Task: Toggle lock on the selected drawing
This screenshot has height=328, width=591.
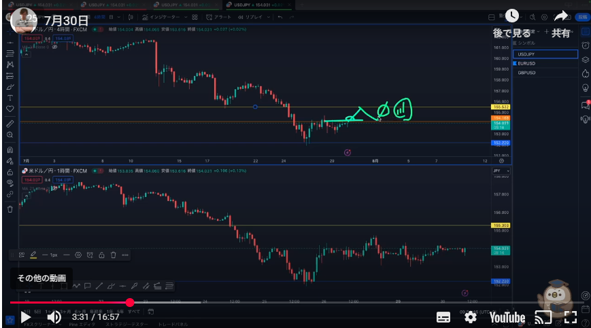Action: (x=101, y=255)
